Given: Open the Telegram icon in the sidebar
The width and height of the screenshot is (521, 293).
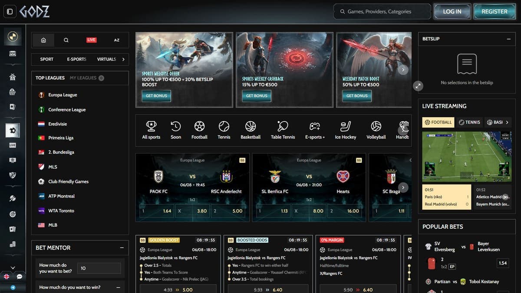Looking at the screenshot, I should click(x=13, y=287).
